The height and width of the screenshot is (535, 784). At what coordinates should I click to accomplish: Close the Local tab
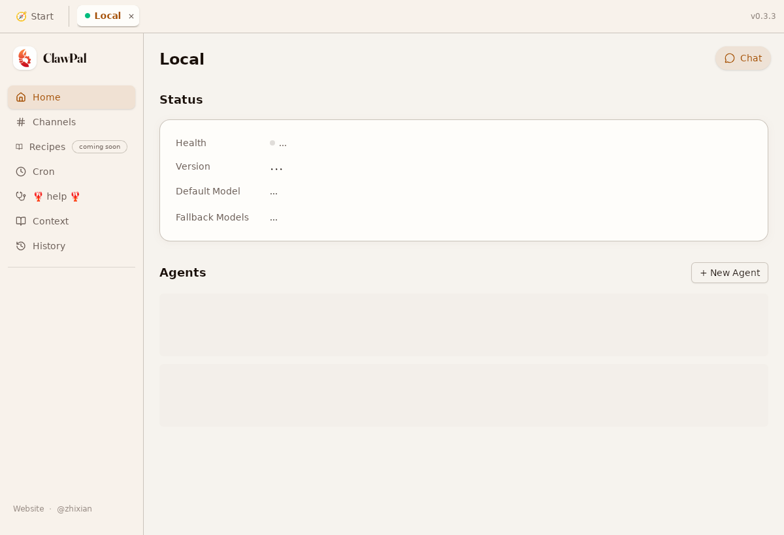tap(131, 16)
